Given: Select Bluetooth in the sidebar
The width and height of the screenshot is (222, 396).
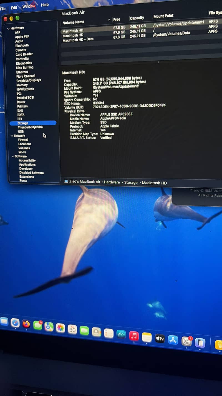Looking at the screenshot, I should [x=22, y=45].
